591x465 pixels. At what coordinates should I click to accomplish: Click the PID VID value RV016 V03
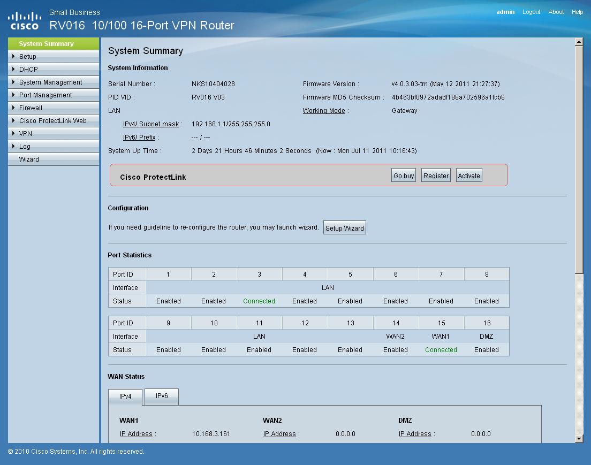click(x=208, y=97)
